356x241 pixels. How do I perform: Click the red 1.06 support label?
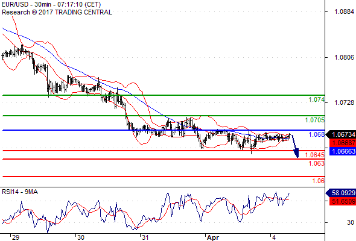319,181
